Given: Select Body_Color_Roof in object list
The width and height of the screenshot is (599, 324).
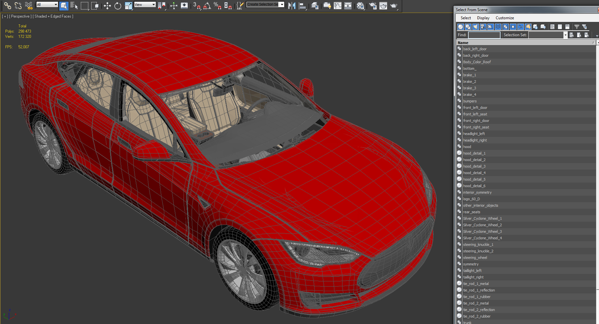Looking at the screenshot, I should [477, 62].
